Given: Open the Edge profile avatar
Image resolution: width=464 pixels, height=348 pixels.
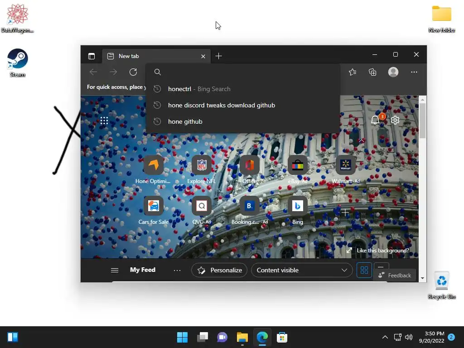Looking at the screenshot, I should pyautogui.click(x=393, y=72).
